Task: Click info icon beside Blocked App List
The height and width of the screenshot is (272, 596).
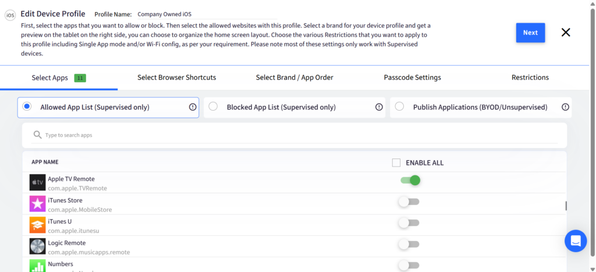Action: 379,107
